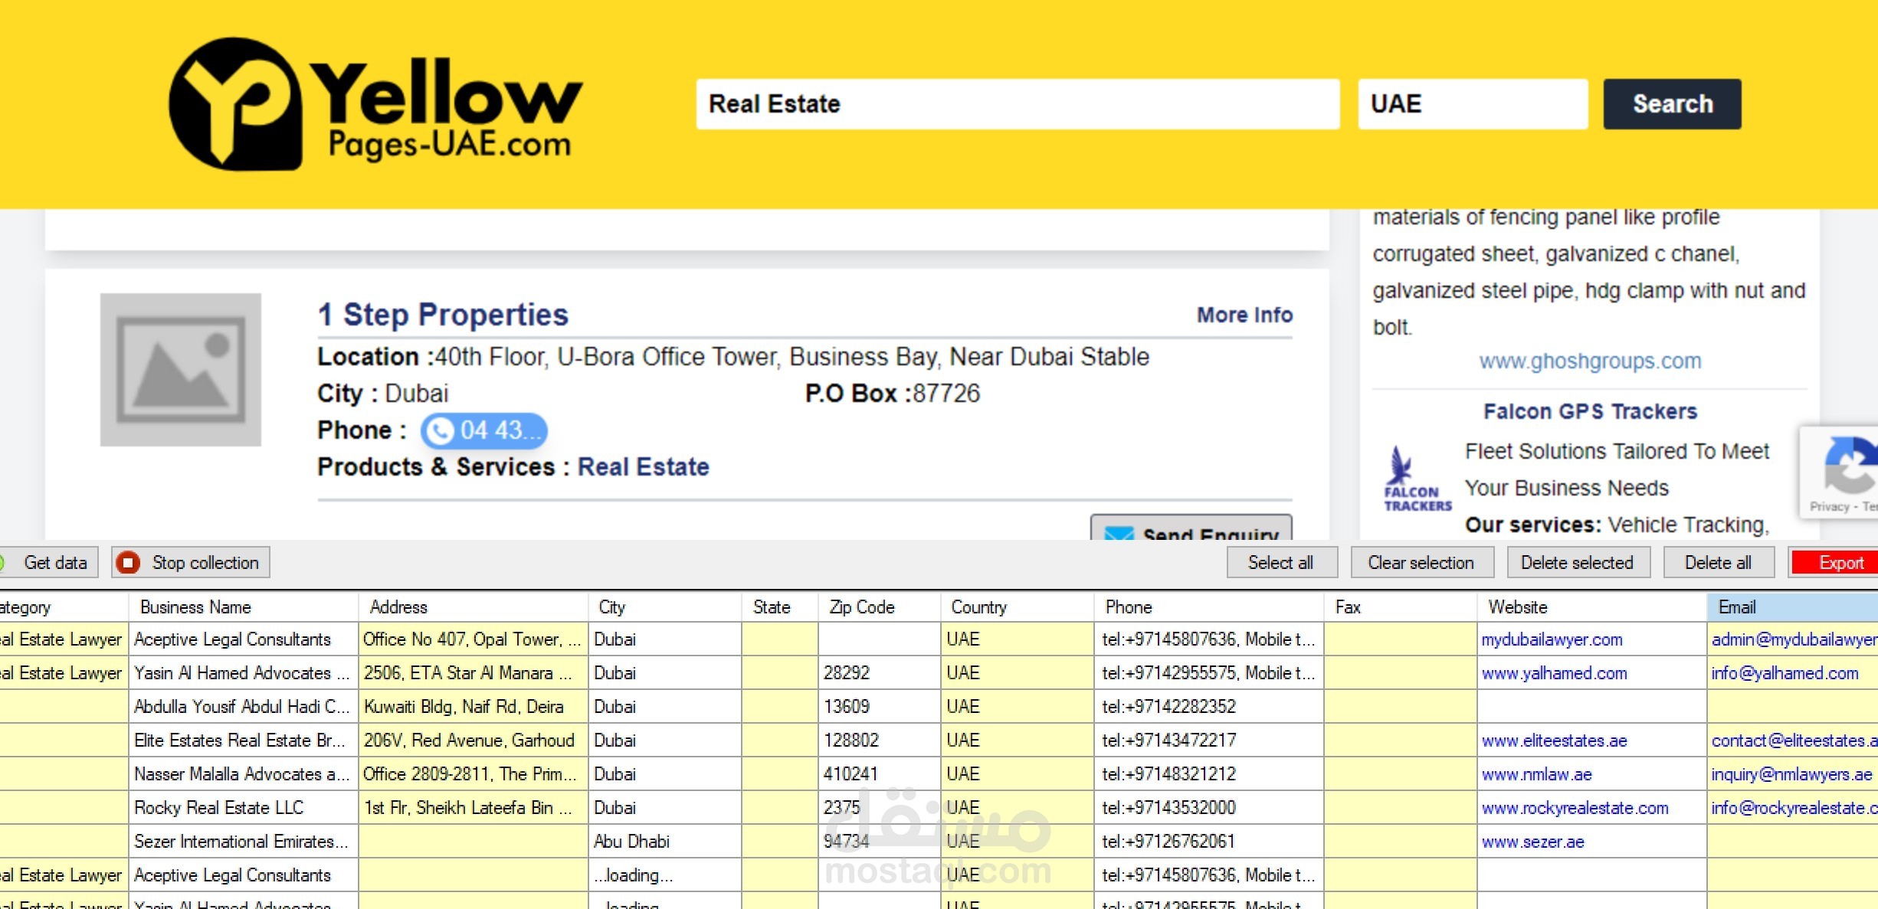
Task: Click the Phone column header
Action: pos(1209,607)
